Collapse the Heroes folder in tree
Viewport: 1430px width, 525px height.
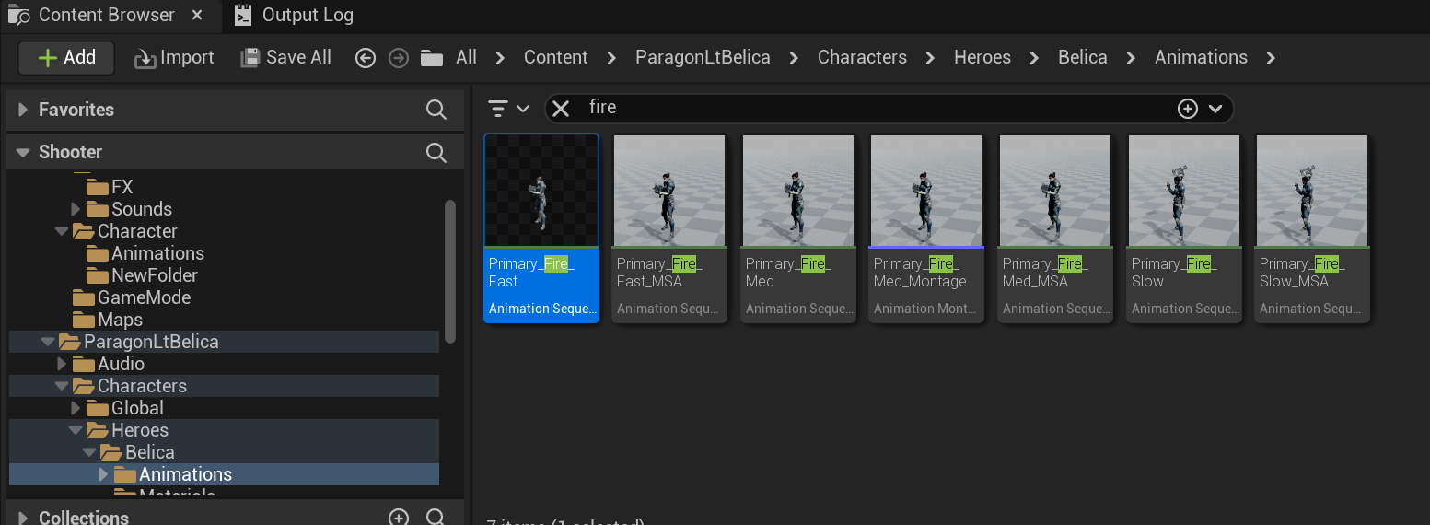point(76,430)
